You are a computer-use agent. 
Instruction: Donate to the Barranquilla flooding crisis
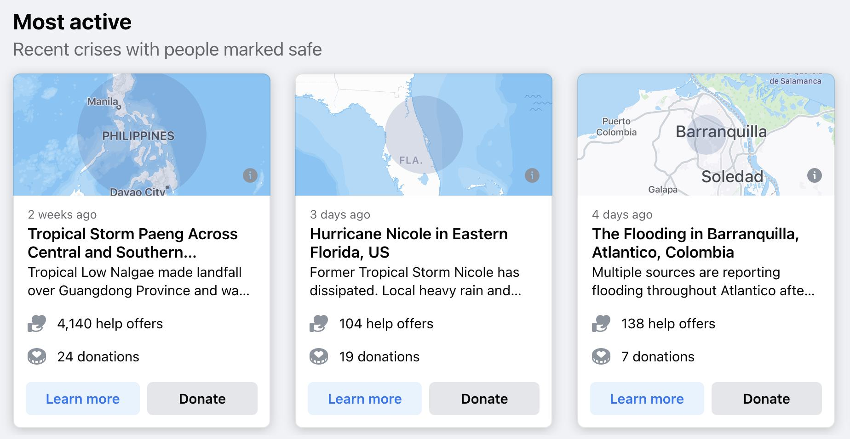coord(765,399)
